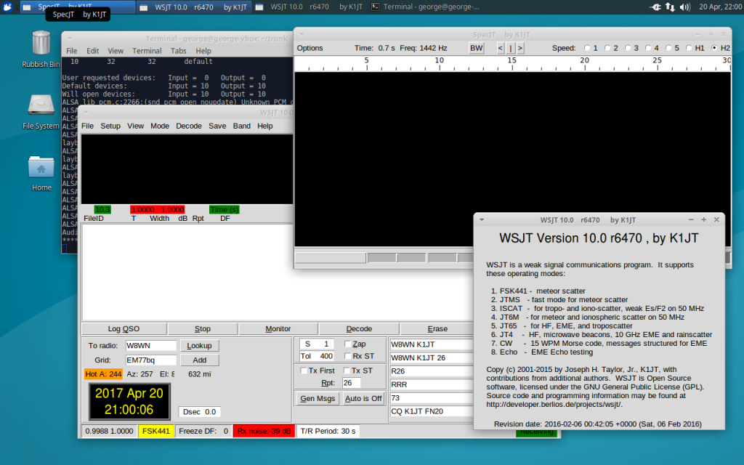Set SpecJT speed to 4
744x465 pixels.
coord(649,48)
